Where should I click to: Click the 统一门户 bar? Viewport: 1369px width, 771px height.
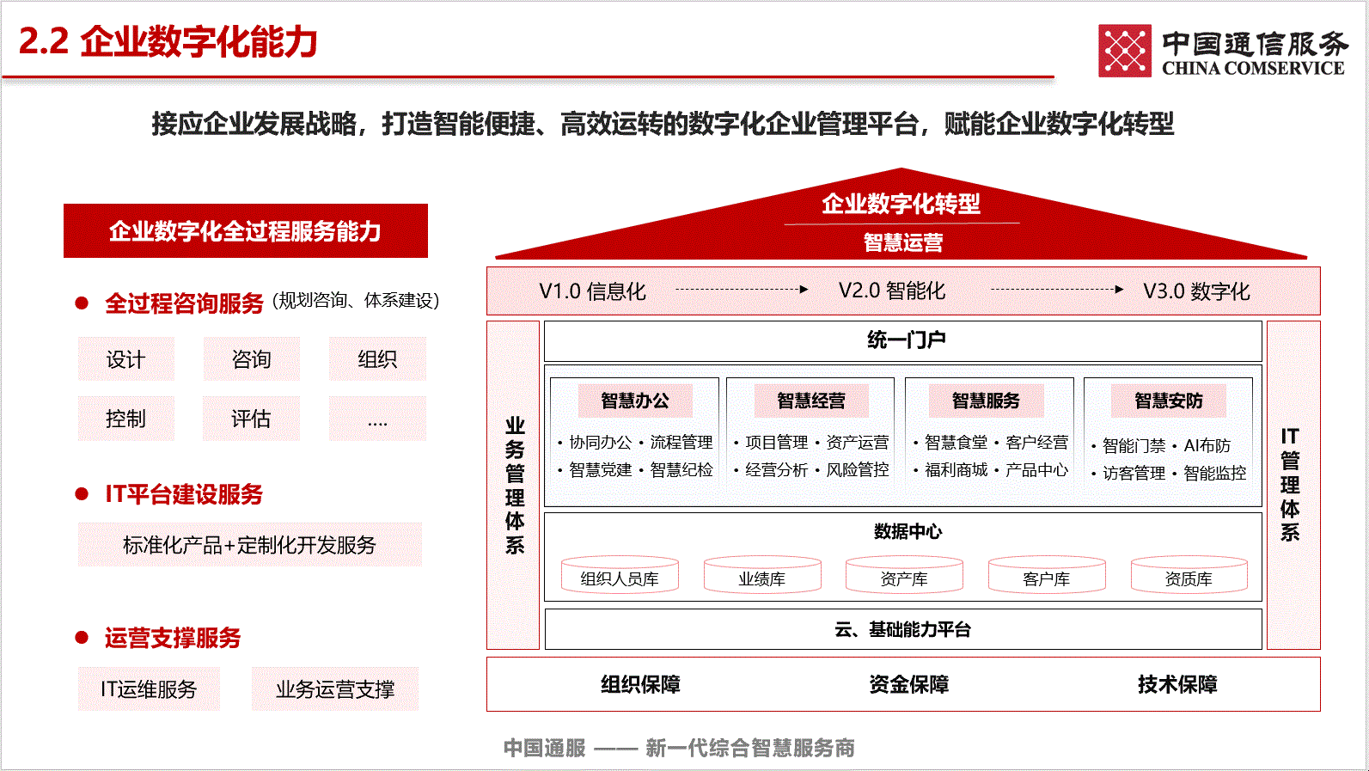[x=903, y=341]
